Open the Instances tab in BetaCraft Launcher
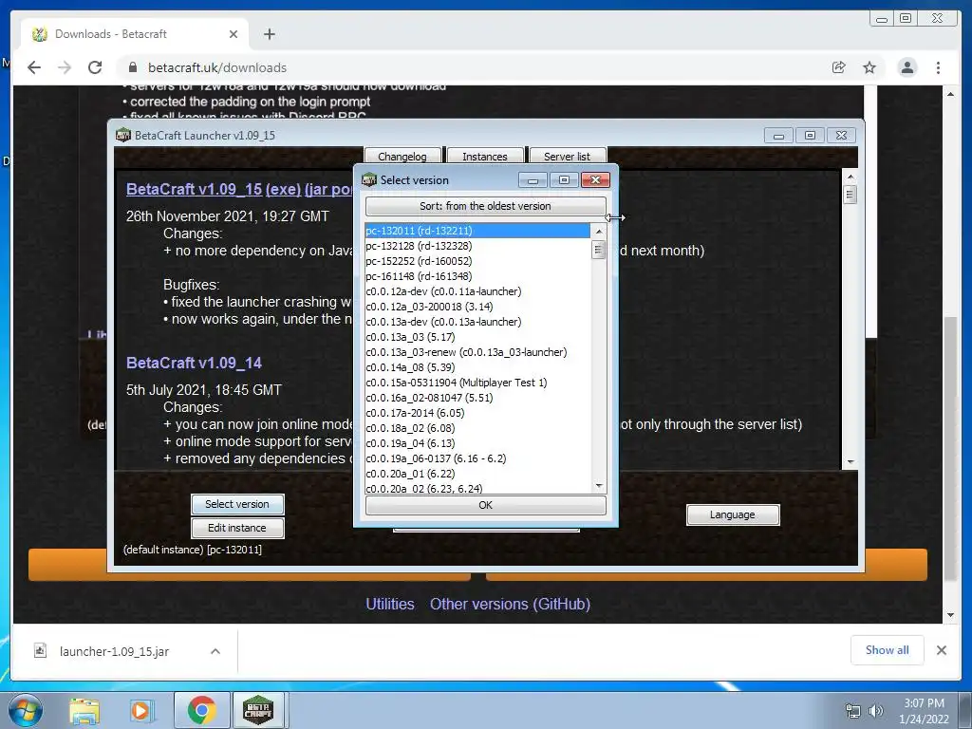 (485, 156)
